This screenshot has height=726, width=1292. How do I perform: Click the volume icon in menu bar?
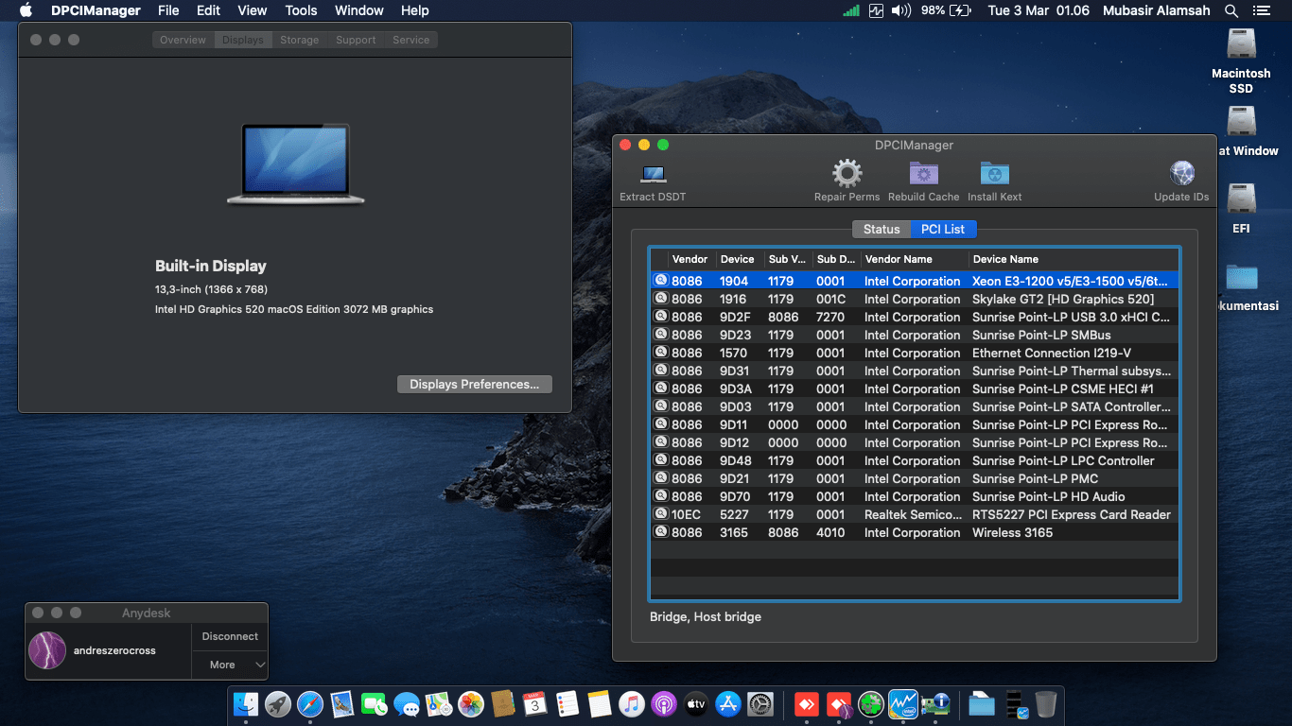[x=900, y=10]
